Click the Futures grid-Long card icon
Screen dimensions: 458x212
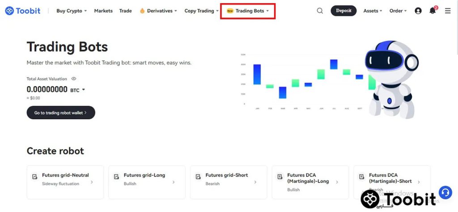point(117,176)
